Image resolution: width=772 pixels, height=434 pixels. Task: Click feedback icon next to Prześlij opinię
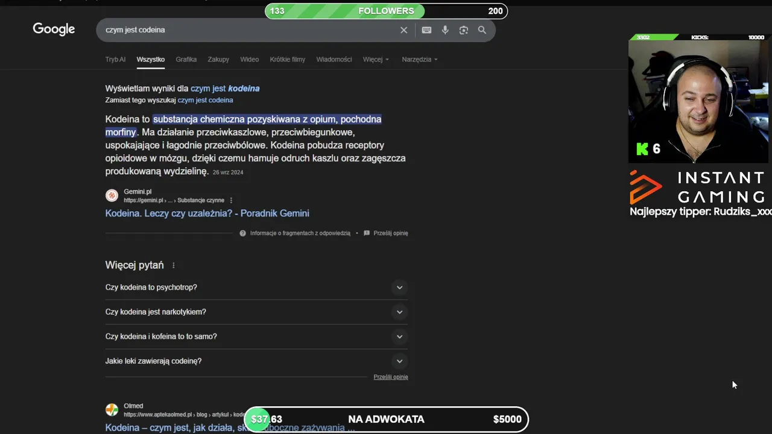tap(367, 233)
